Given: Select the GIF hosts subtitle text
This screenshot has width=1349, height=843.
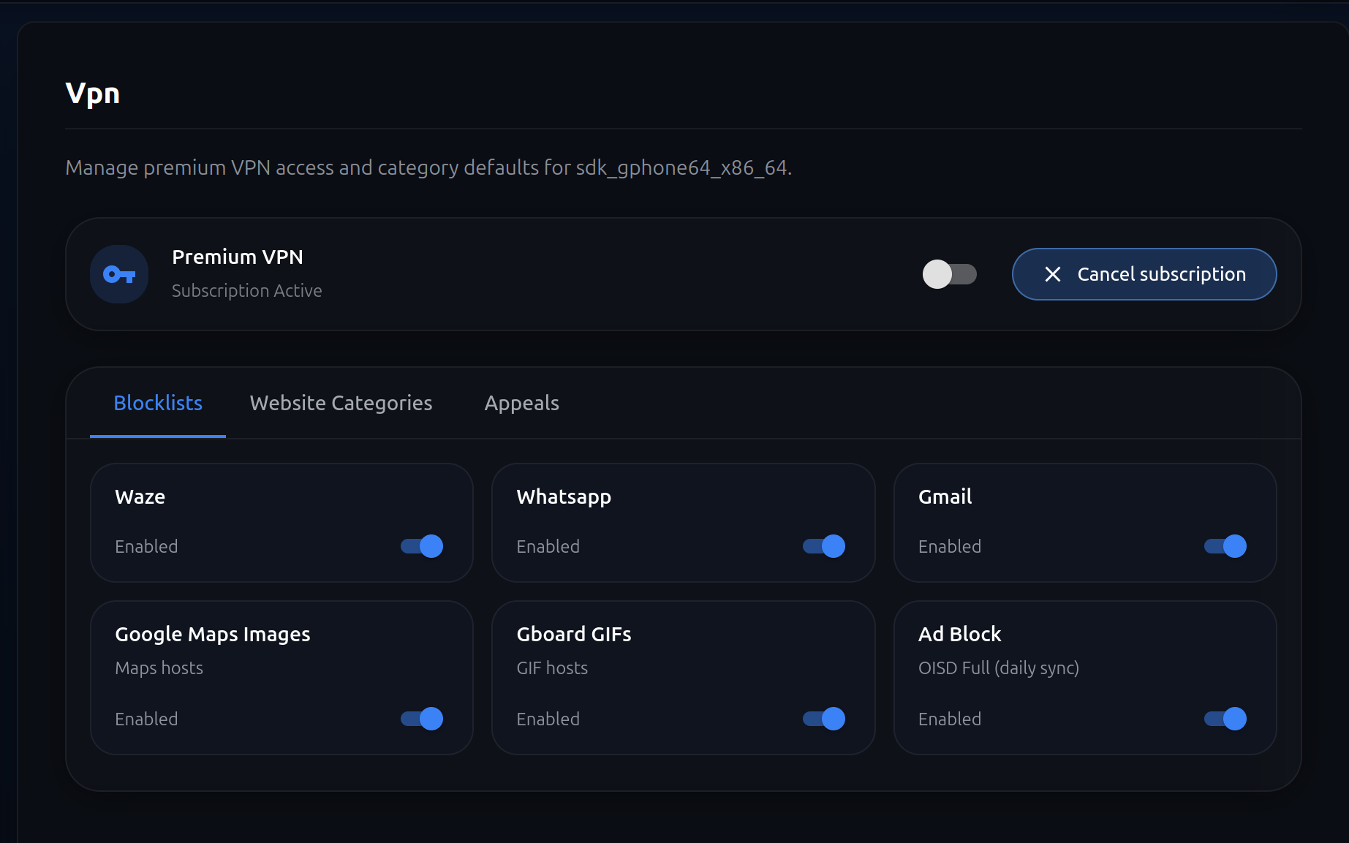Looking at the screenshot, I should click(x=552, y=668).
